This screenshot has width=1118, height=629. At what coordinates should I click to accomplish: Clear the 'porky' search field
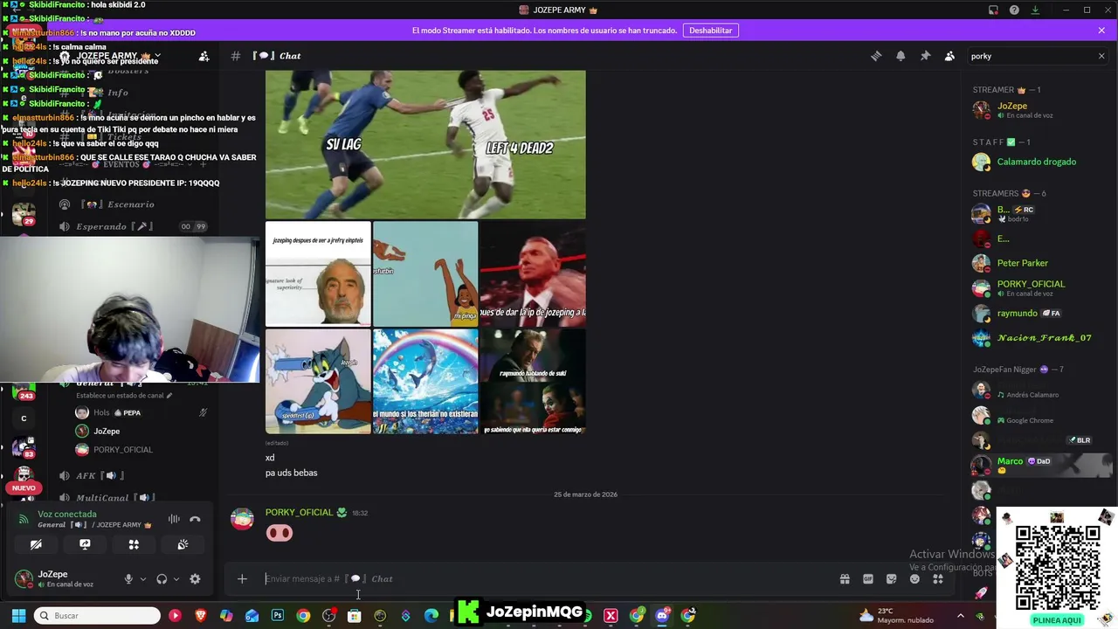click(1101, 56)
